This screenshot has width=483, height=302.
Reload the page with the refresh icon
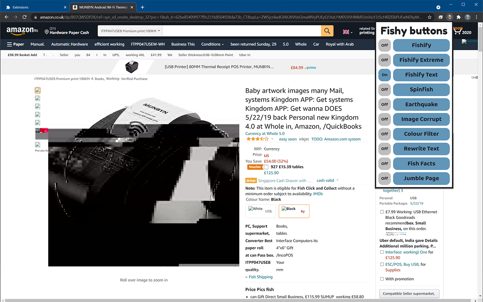pyautogui.click(x=25, y=17)
